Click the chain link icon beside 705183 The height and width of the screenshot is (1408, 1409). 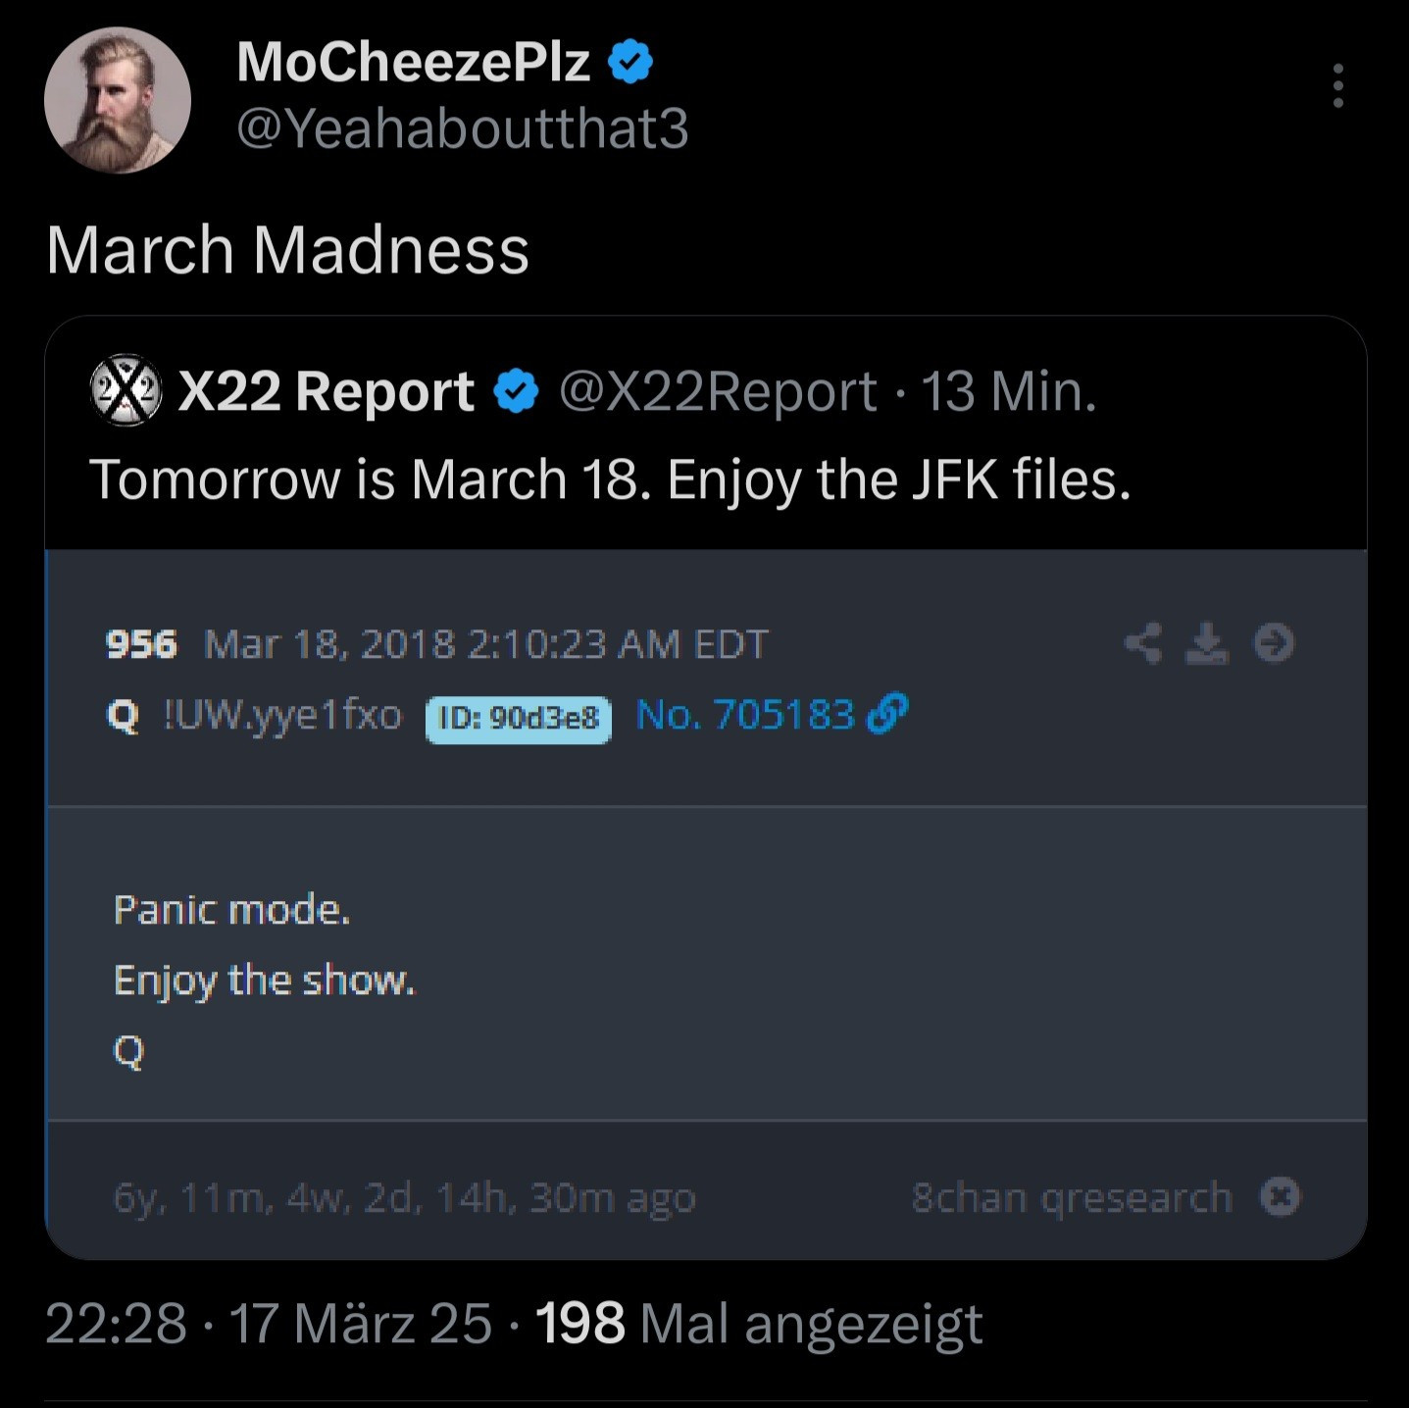click(888, 714)
